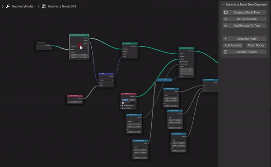Click the Density value slider in Distribute Points node
This screenshot has height=167, width=271.
click(79, 55)
